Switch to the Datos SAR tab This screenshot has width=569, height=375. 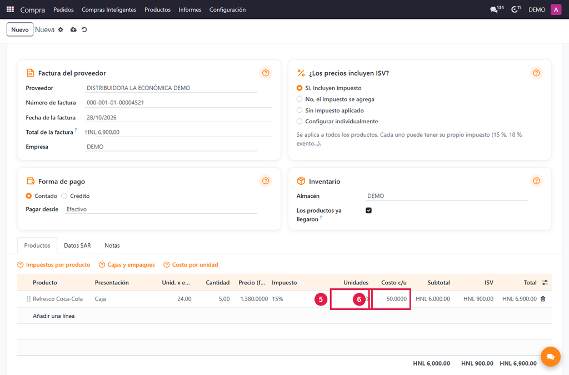tap(77, 246)
